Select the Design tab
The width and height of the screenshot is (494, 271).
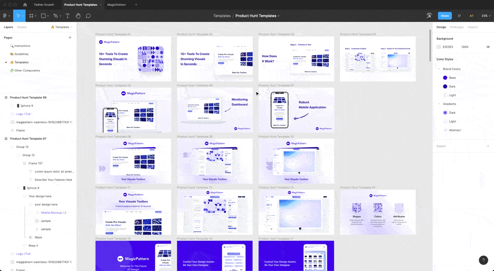[x=441, y=27]
